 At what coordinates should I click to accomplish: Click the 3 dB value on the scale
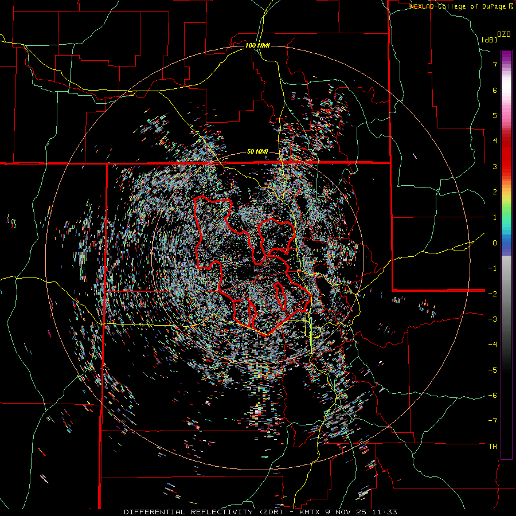tap(495, 166)
